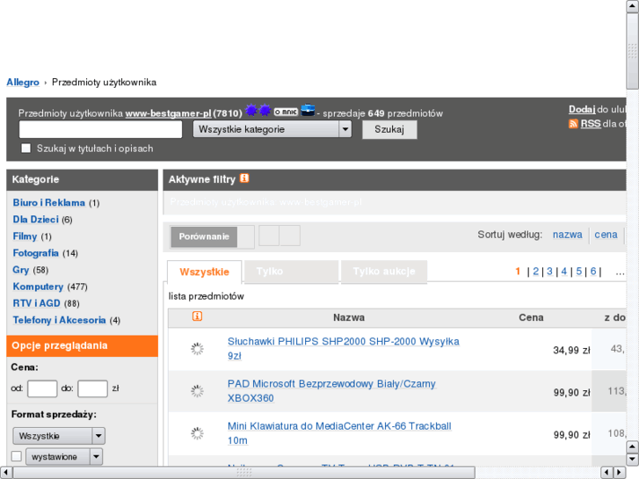Image resolution: width=639 pixels, height=479 pixels.
Task: Click the vertical scrollbar thumb
Action: click(x=633, y=51)
